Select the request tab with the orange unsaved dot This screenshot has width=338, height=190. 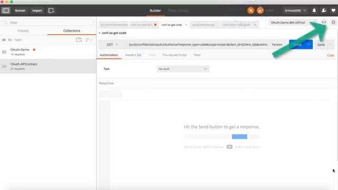point(143,25)
